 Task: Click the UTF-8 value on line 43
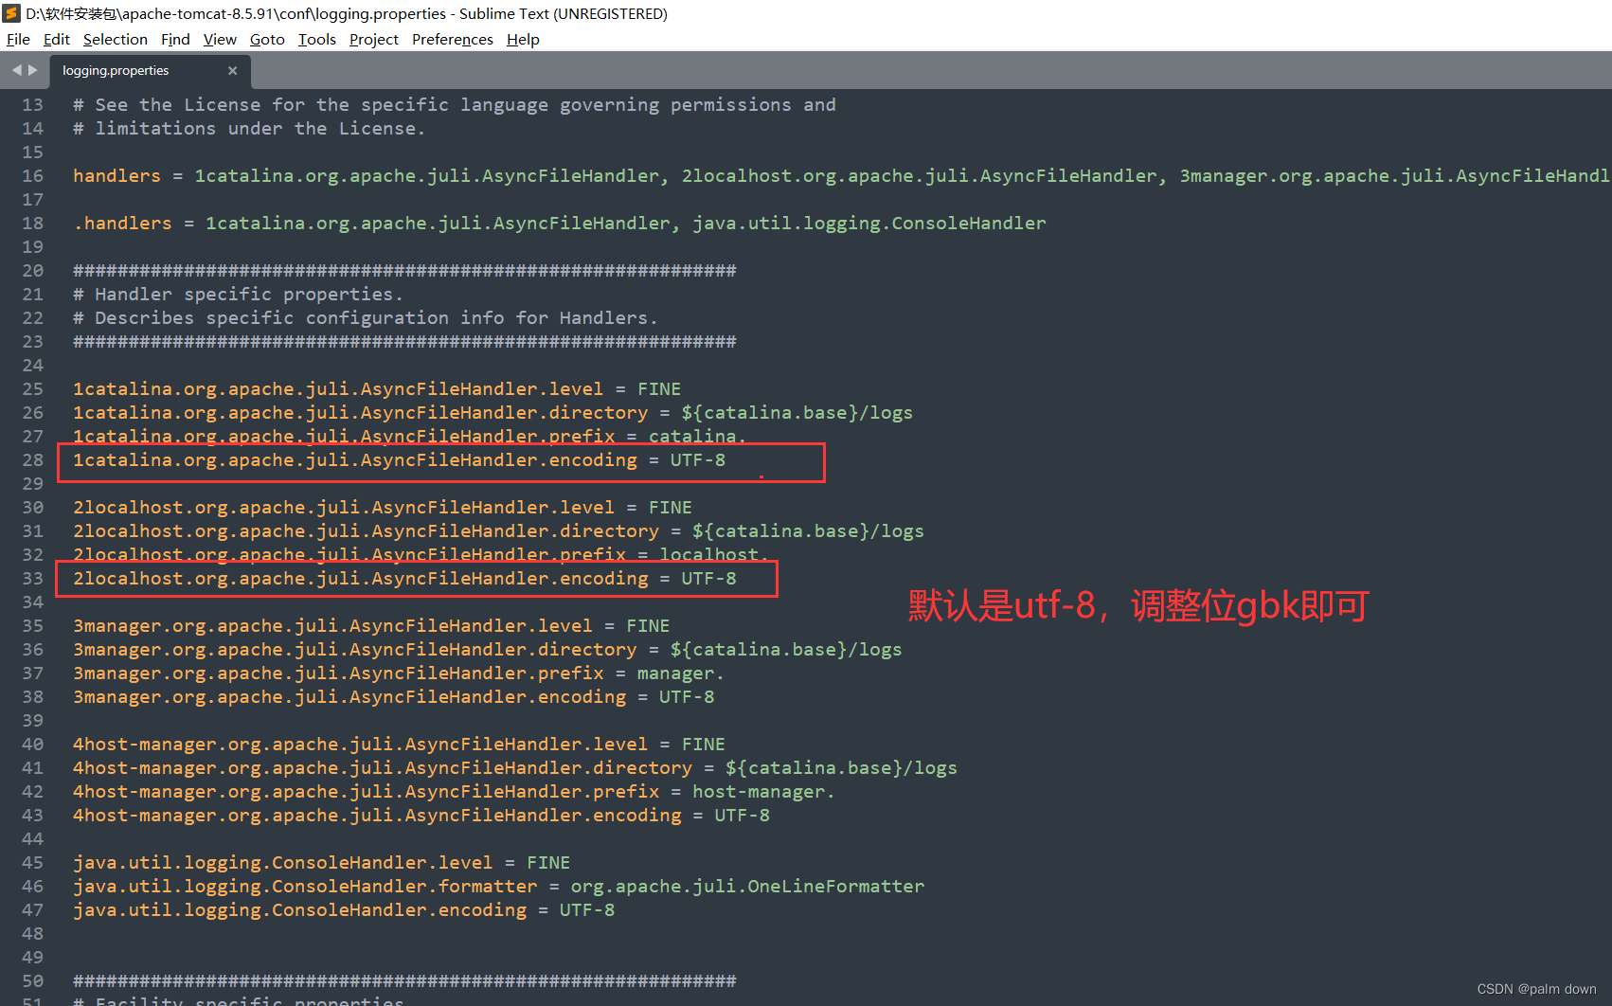(x=742, y=815)
